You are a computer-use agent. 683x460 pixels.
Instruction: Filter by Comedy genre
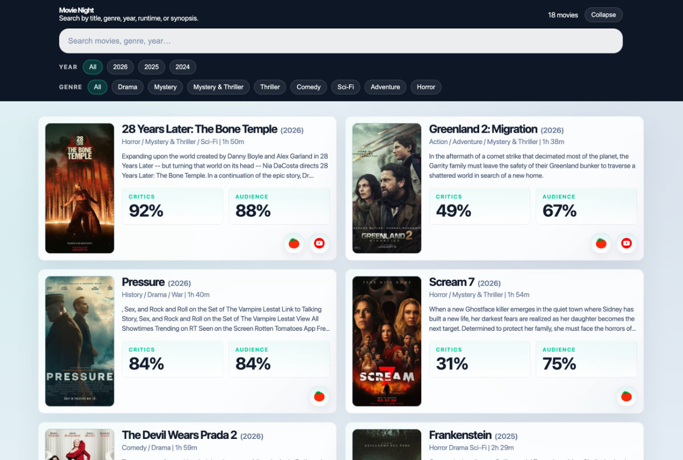point(308,87)
